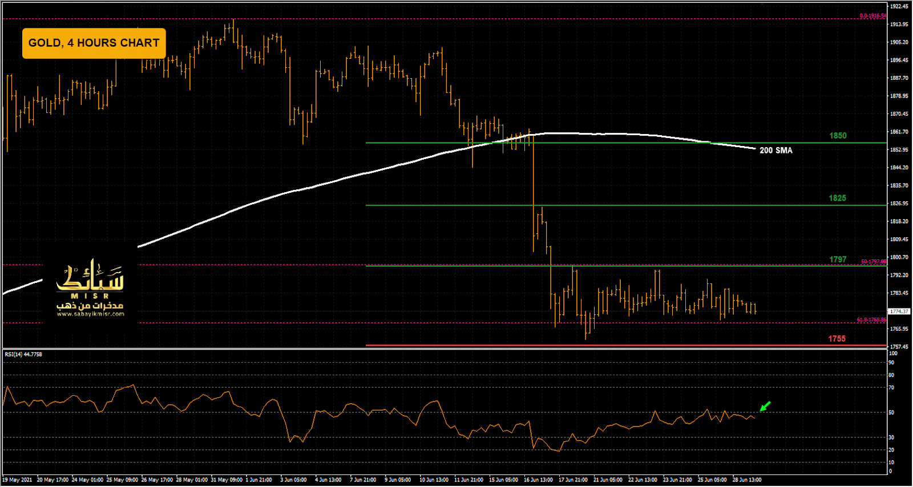Click time axis label '16 Jun 13:00'
Screen dimensions: 913x487
tap(539, 480)
